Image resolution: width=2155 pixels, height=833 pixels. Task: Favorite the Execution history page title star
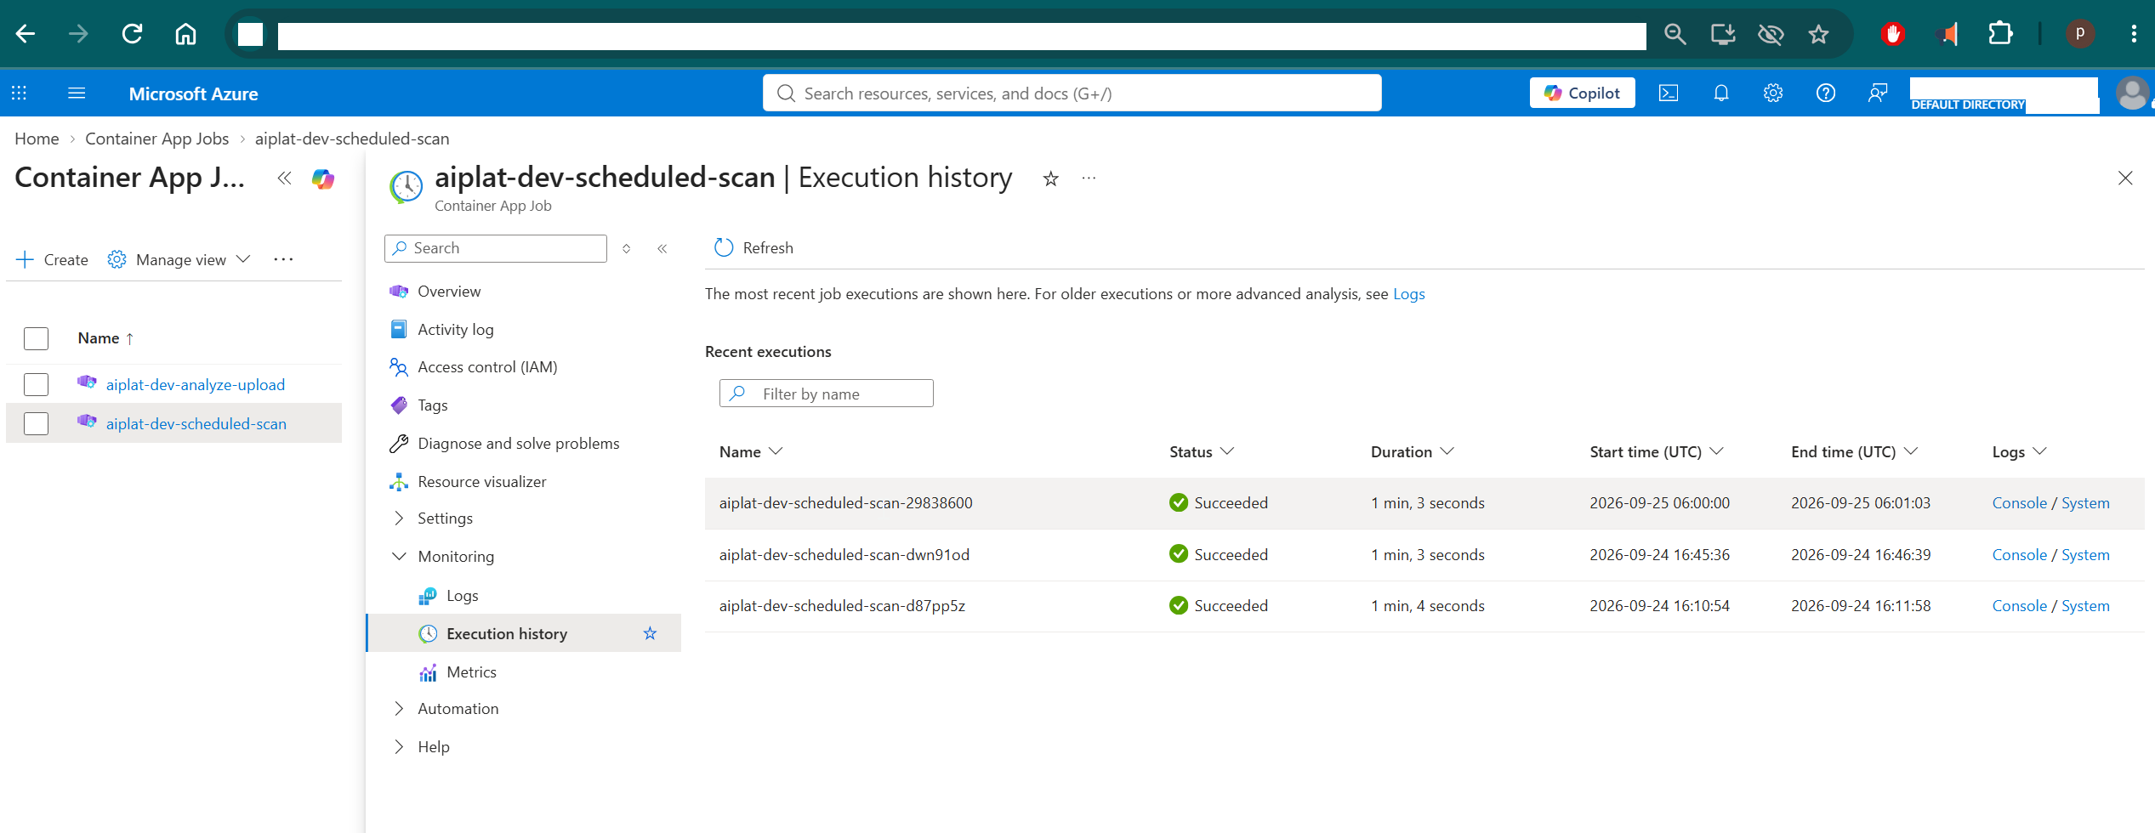(1051, 178)
